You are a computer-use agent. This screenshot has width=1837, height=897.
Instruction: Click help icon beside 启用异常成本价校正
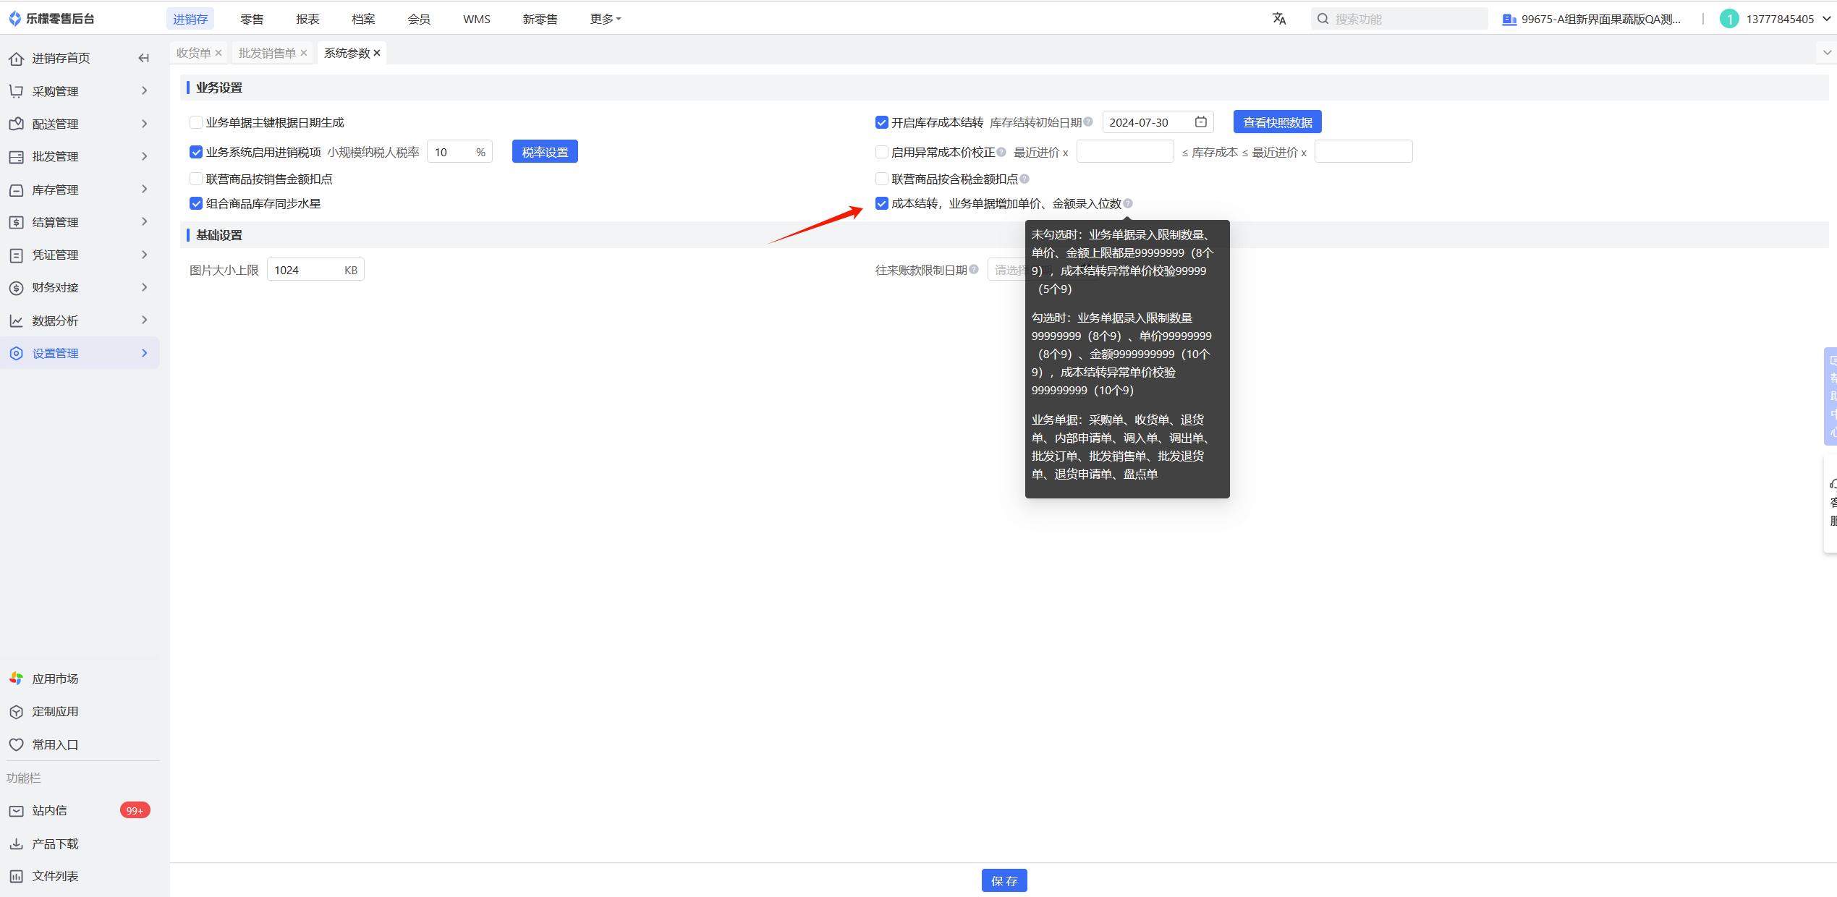pos(1001,152)
